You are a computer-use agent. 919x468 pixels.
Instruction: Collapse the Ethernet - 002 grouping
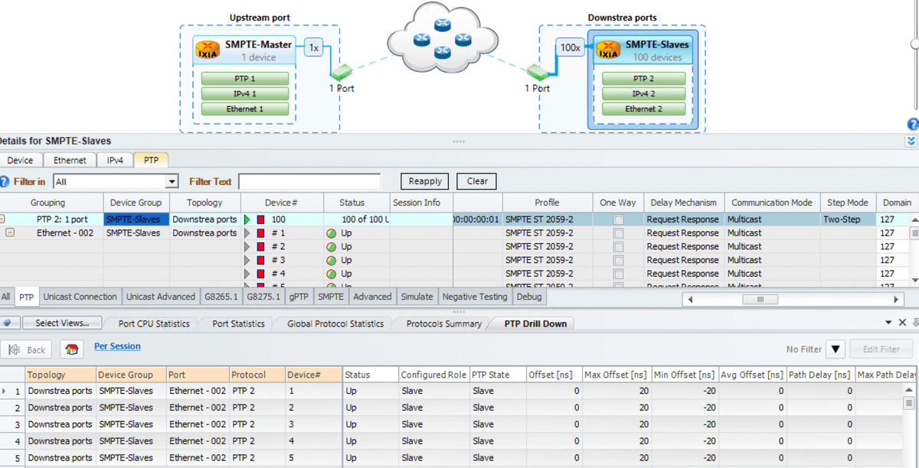11,233
